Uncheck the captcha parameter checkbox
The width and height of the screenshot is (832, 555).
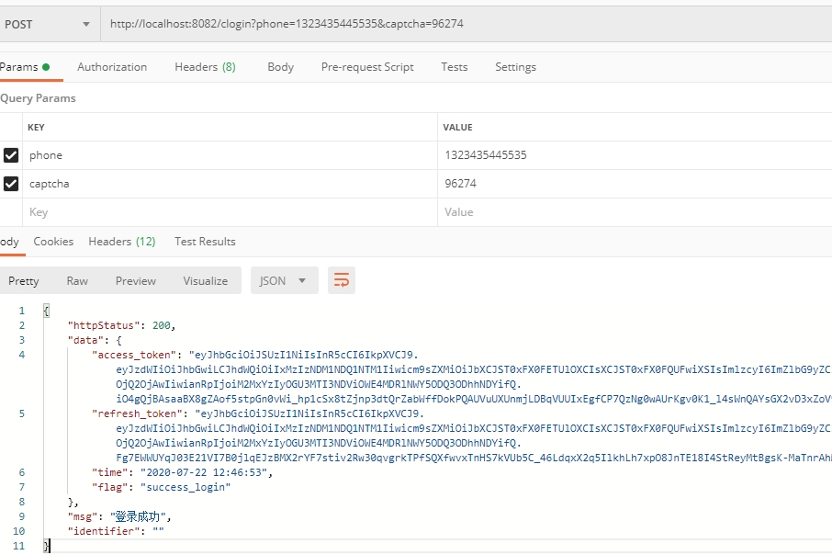click(x=11, y=184)
